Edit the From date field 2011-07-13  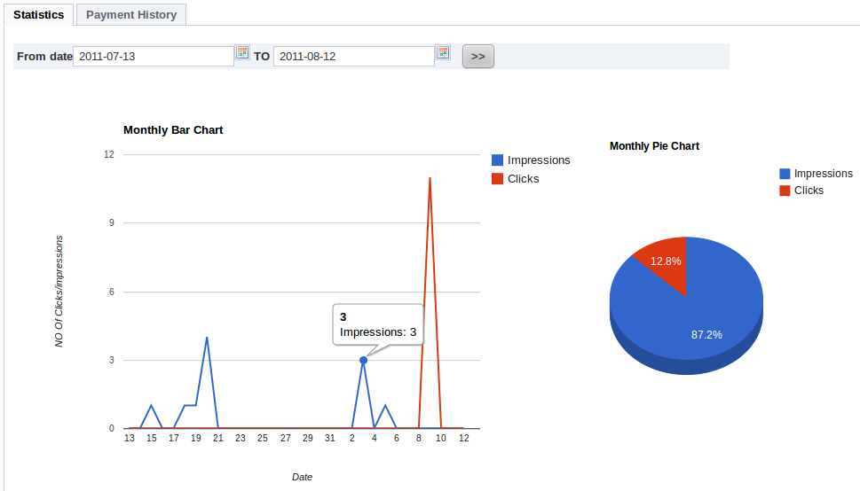[x=154, y=57]
